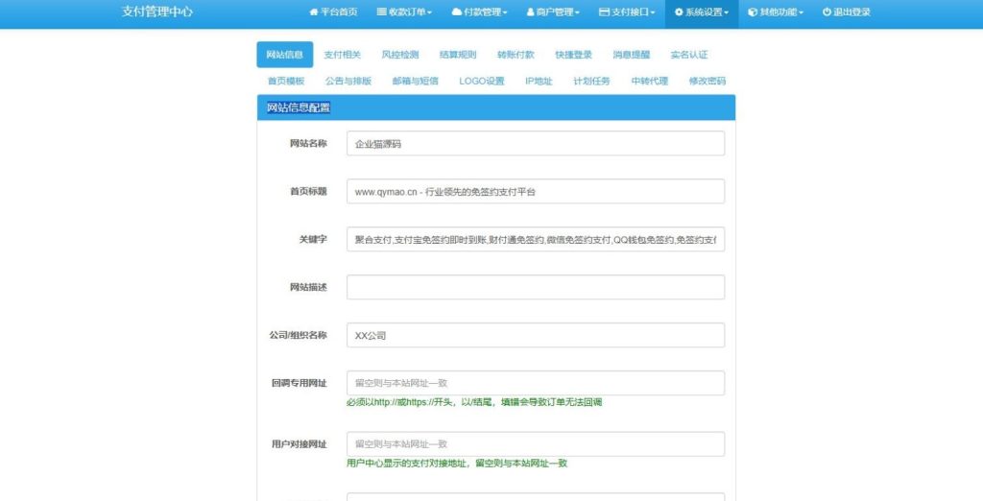Select the LOGO设置 tab
The width and height of the screenshot is (983, 501).
482,82
